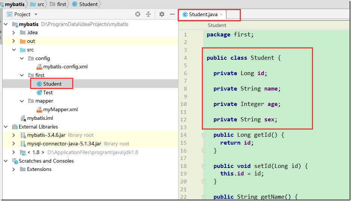This screenshot has height=201, width=351.
Task: Click the src folder icon
Action: pyautogui.click(x=23, y=50)
